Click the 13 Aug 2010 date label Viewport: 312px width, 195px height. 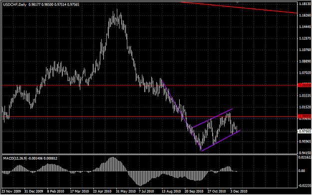[171, 191]
